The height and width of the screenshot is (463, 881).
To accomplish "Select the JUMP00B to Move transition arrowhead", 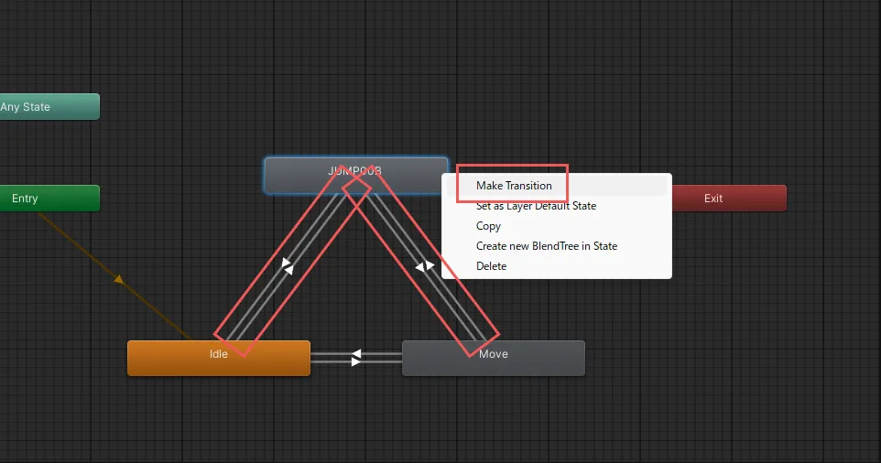I will tap(420, 267).
